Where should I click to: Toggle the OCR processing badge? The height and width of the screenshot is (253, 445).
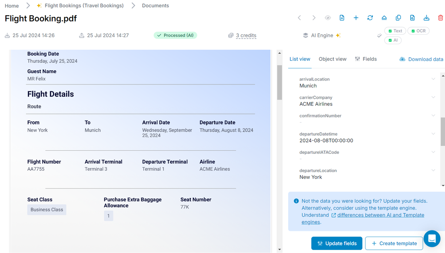click(418, 31)
